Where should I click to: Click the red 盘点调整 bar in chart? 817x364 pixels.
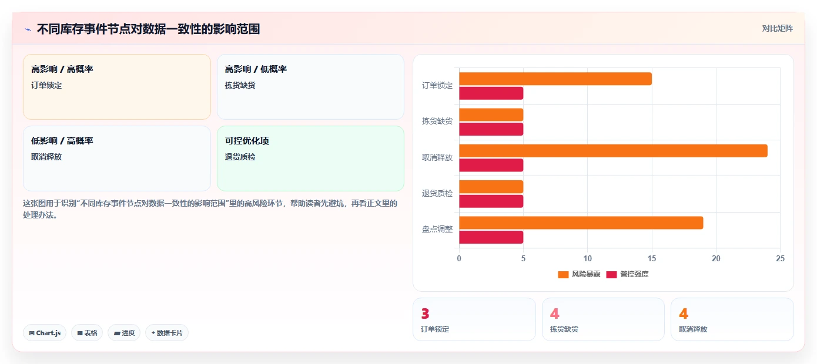[x=491, y=237]
